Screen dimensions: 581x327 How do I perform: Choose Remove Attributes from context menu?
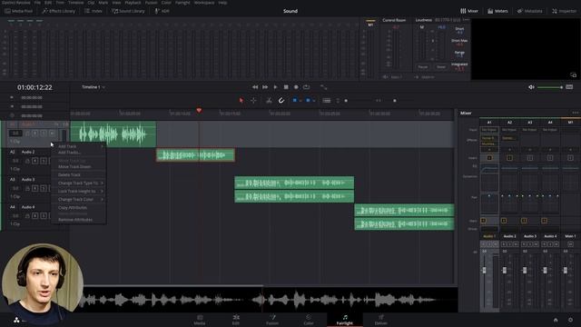79,220
